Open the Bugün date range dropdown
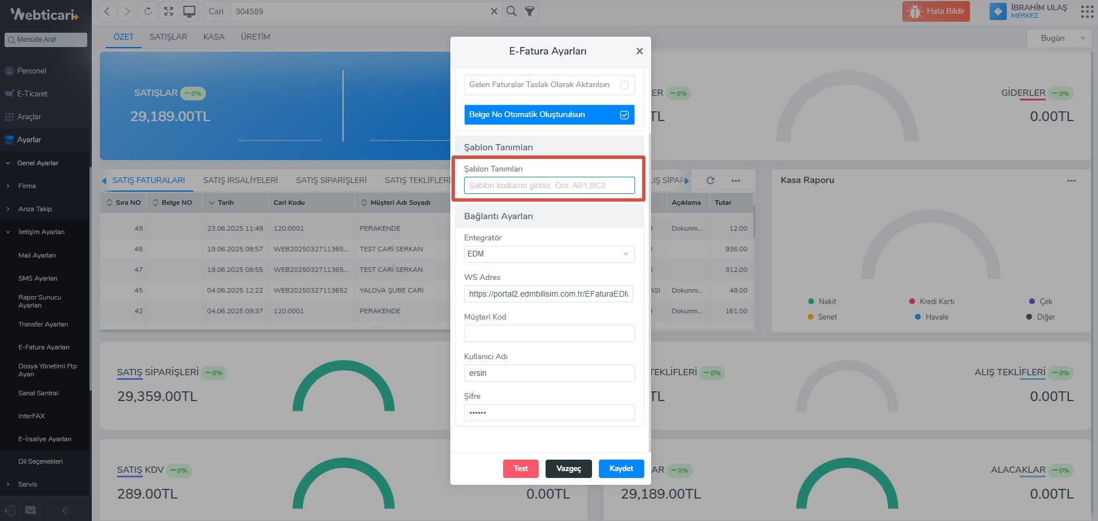This screenshot has height=521, width=1098. (x=1058, y=38)
